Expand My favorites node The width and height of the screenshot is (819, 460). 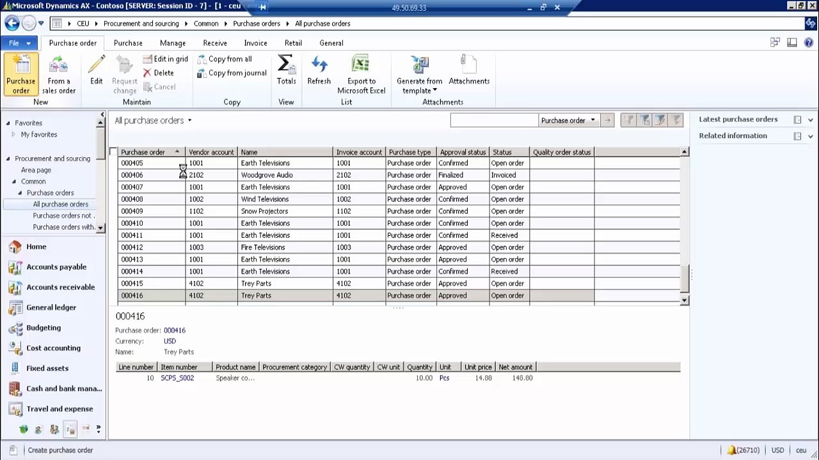point(13,135)
